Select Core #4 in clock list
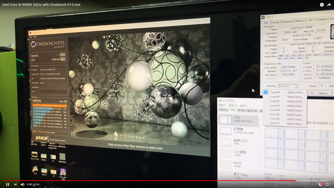 pos(285,110)
